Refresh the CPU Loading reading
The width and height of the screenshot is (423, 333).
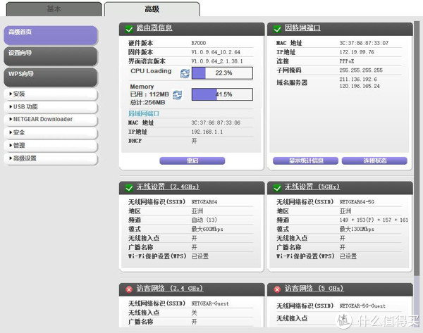pos(185,73)
